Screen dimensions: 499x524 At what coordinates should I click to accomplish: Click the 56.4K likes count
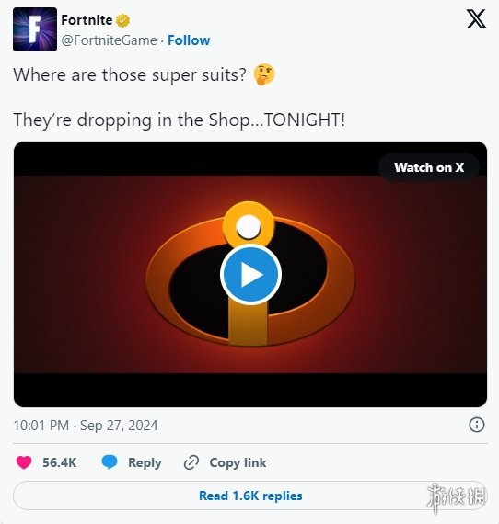[59, 462]
